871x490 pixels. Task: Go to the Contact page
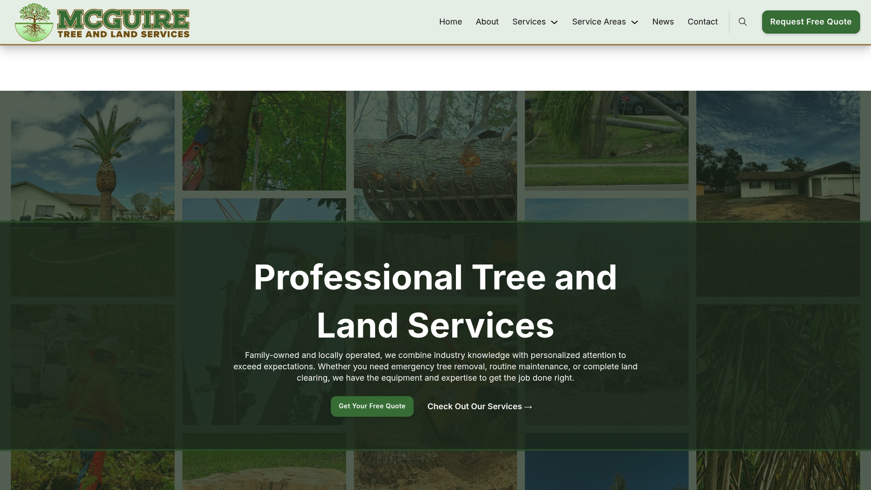coord(702,21)
